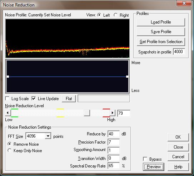Click Get Profile from Selection
Image resolution: width=194 pixels, height=176 pixels.
(161, 42)
